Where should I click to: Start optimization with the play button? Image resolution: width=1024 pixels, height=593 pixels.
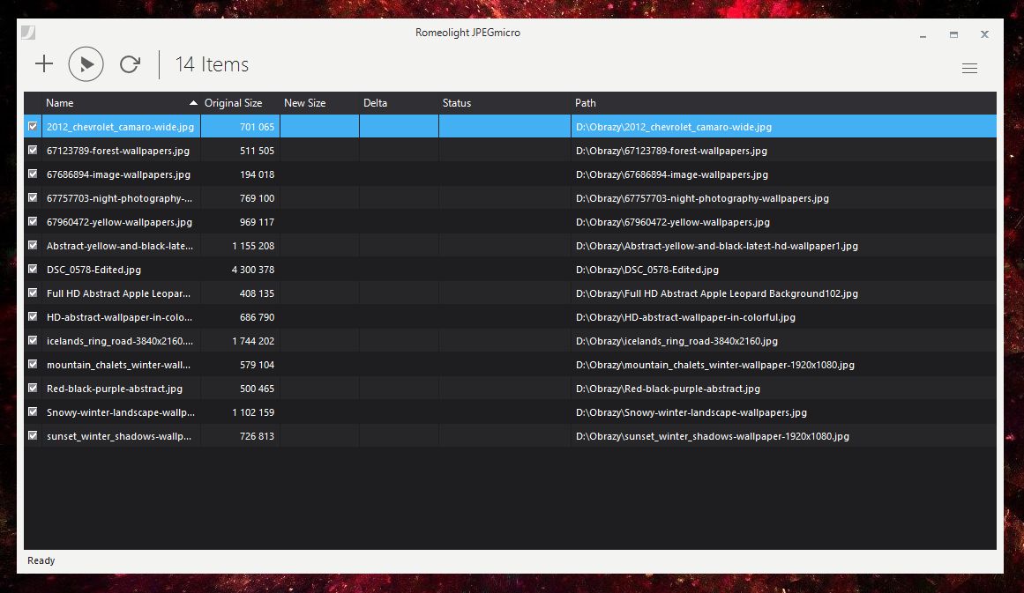coord(86,64)
